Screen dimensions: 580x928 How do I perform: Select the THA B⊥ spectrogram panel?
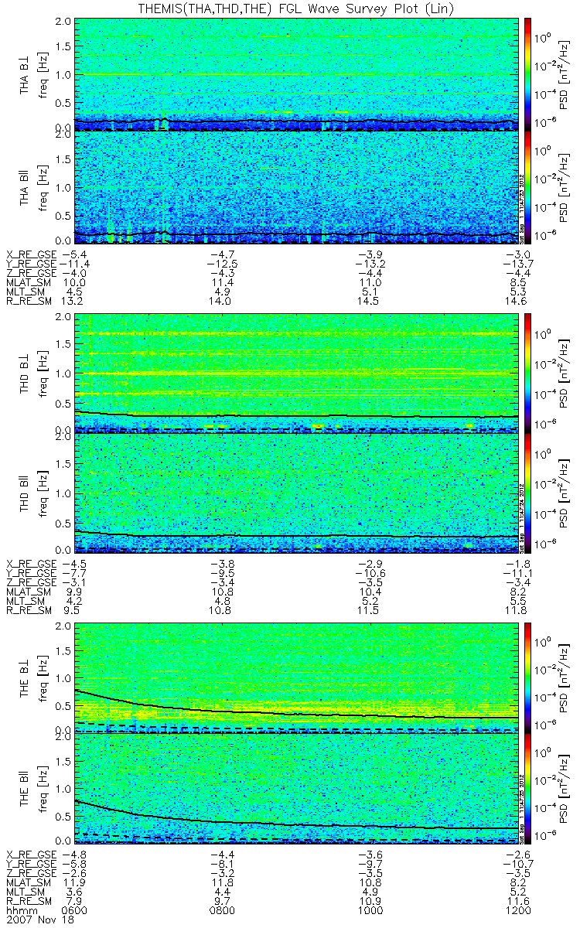297,73
